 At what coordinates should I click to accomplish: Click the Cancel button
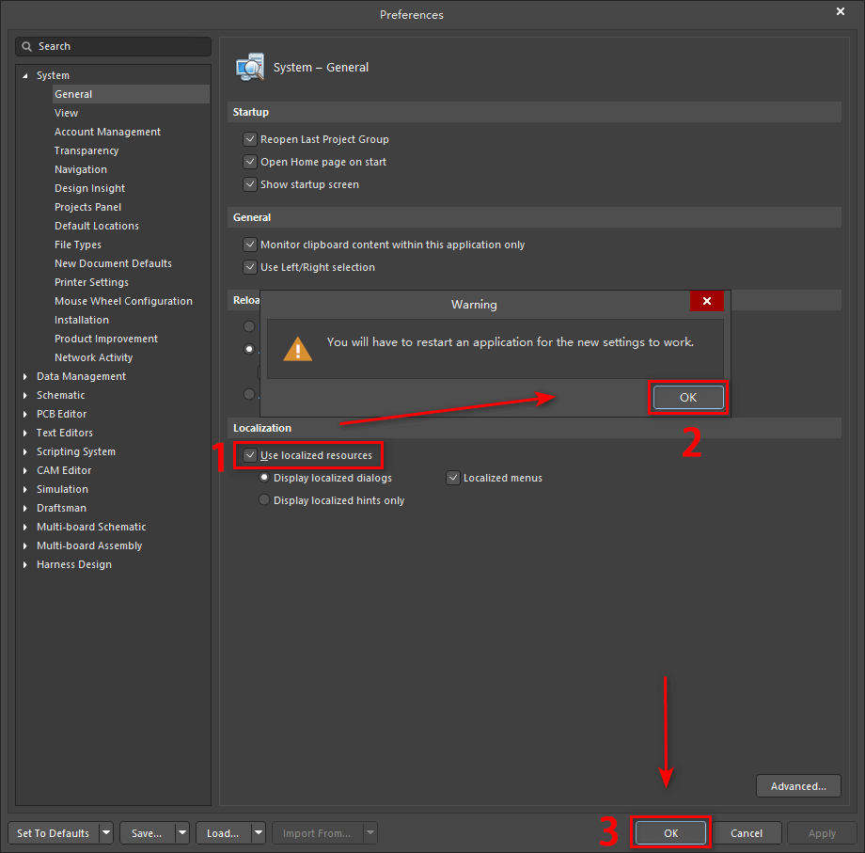click(747, 832)
